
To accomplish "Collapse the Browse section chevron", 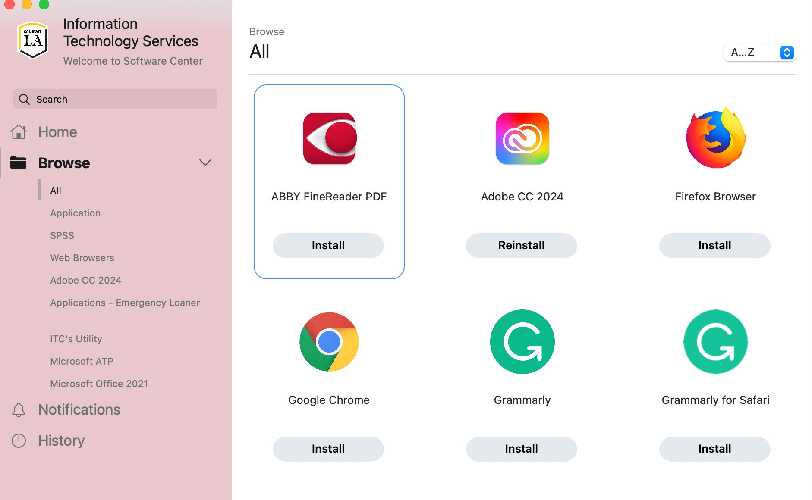I will [x=205, y=162].
